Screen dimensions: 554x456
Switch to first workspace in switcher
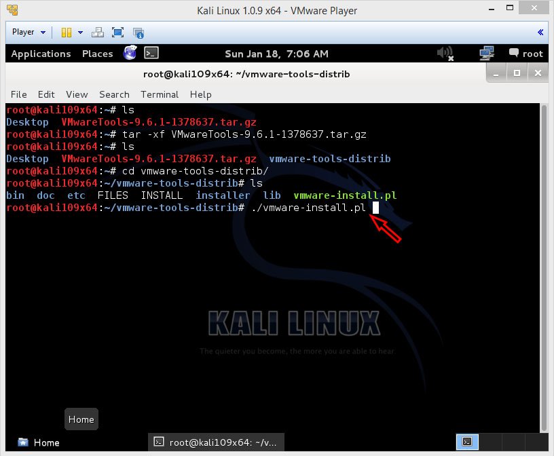[467, 442]
